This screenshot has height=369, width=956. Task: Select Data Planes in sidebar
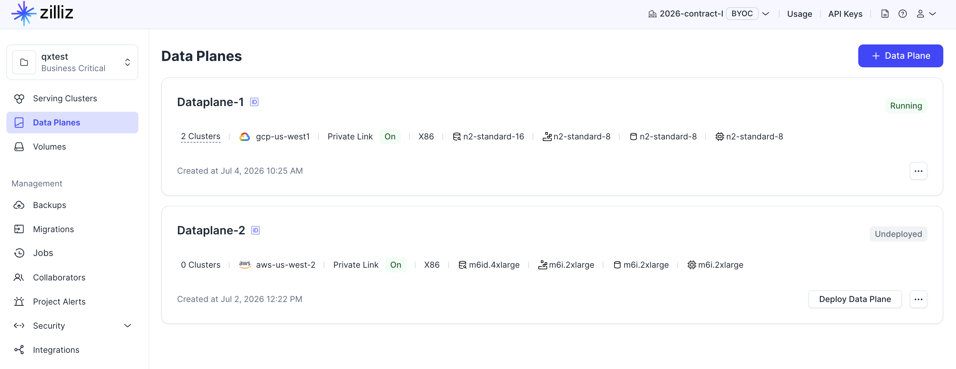click(x=72, y=123)
